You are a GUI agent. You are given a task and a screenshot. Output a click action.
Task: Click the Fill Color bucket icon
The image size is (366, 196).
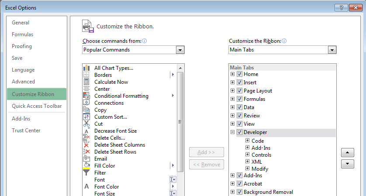click(x=86, y=165)
